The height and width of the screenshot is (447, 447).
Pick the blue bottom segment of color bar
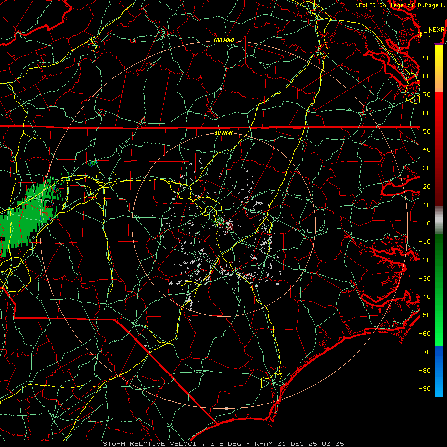coord(439,372)
